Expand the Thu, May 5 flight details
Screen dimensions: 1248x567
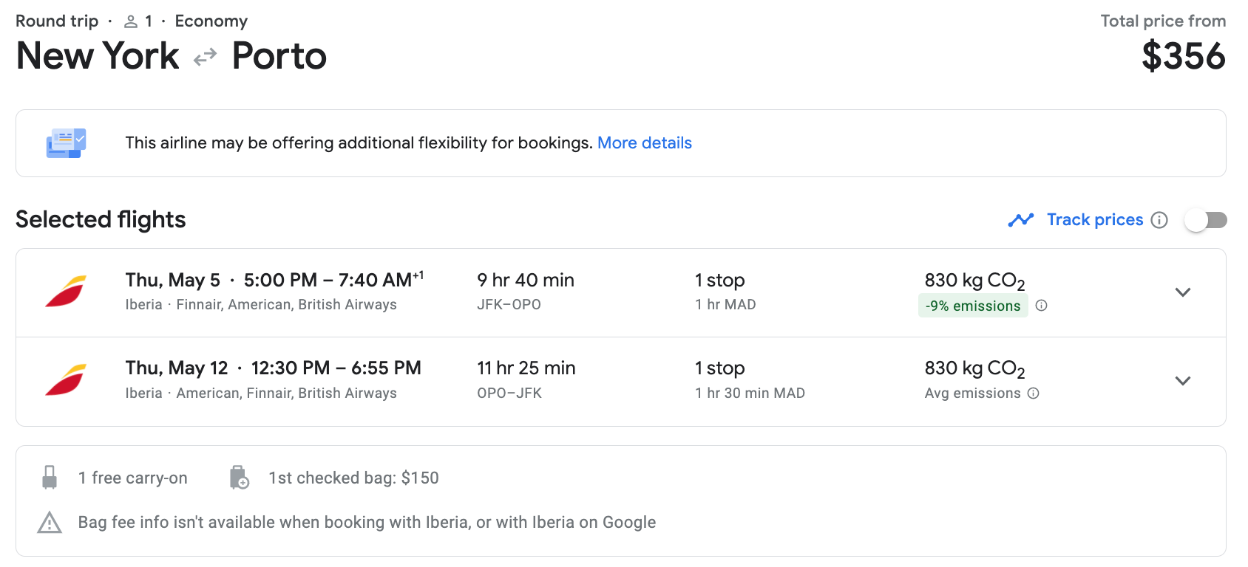(1182, 292)
